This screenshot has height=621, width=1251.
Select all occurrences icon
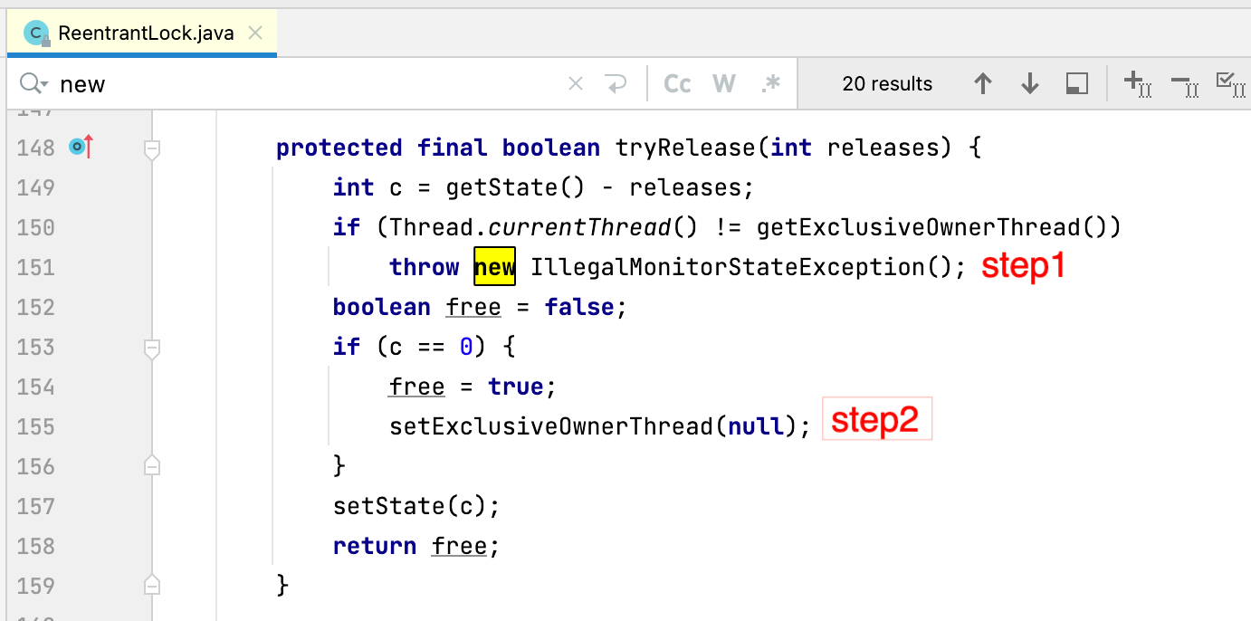1229,84
